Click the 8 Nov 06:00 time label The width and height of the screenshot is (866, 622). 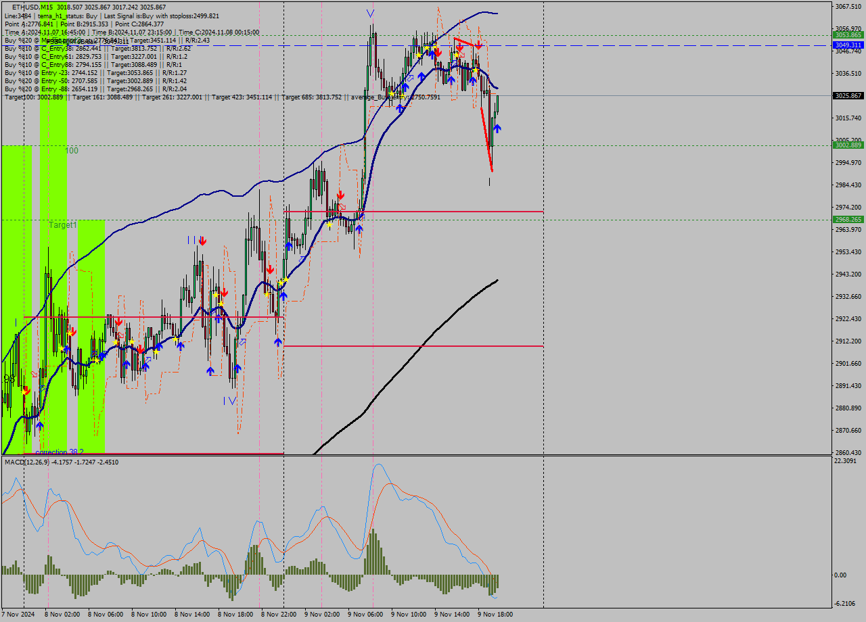point(105,615)
